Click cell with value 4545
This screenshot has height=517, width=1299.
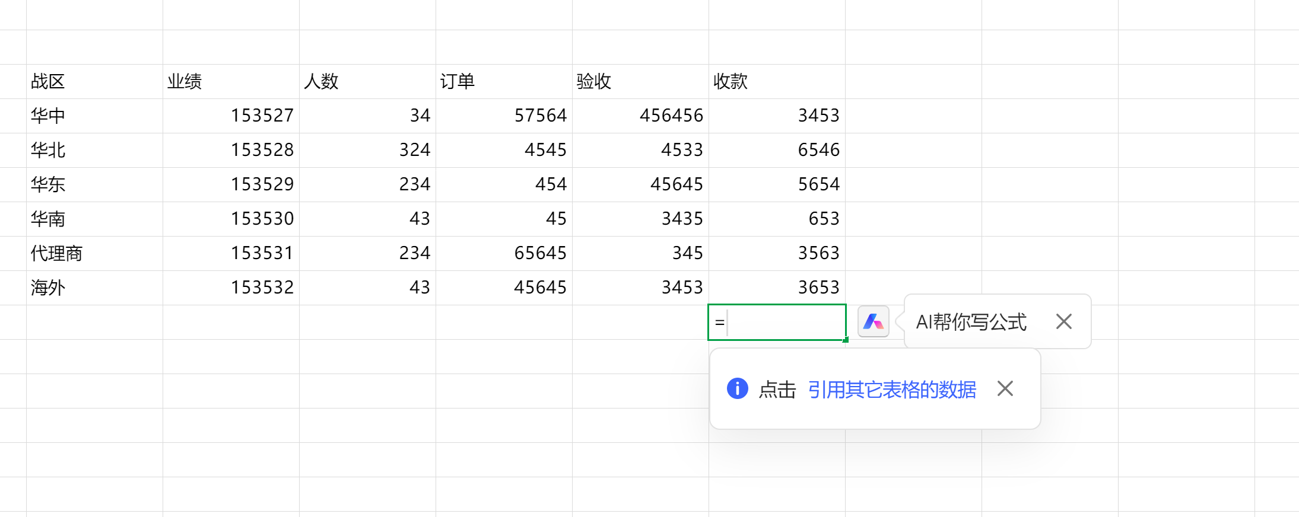pyautogui.click(x=504, y=150)
